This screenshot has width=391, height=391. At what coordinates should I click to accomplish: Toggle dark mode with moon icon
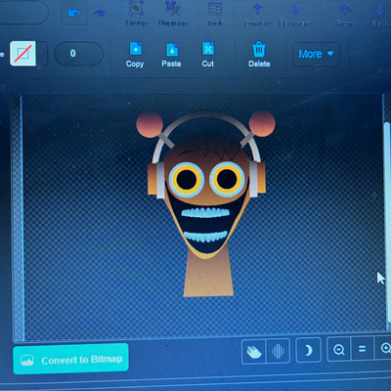coord(308,350)
